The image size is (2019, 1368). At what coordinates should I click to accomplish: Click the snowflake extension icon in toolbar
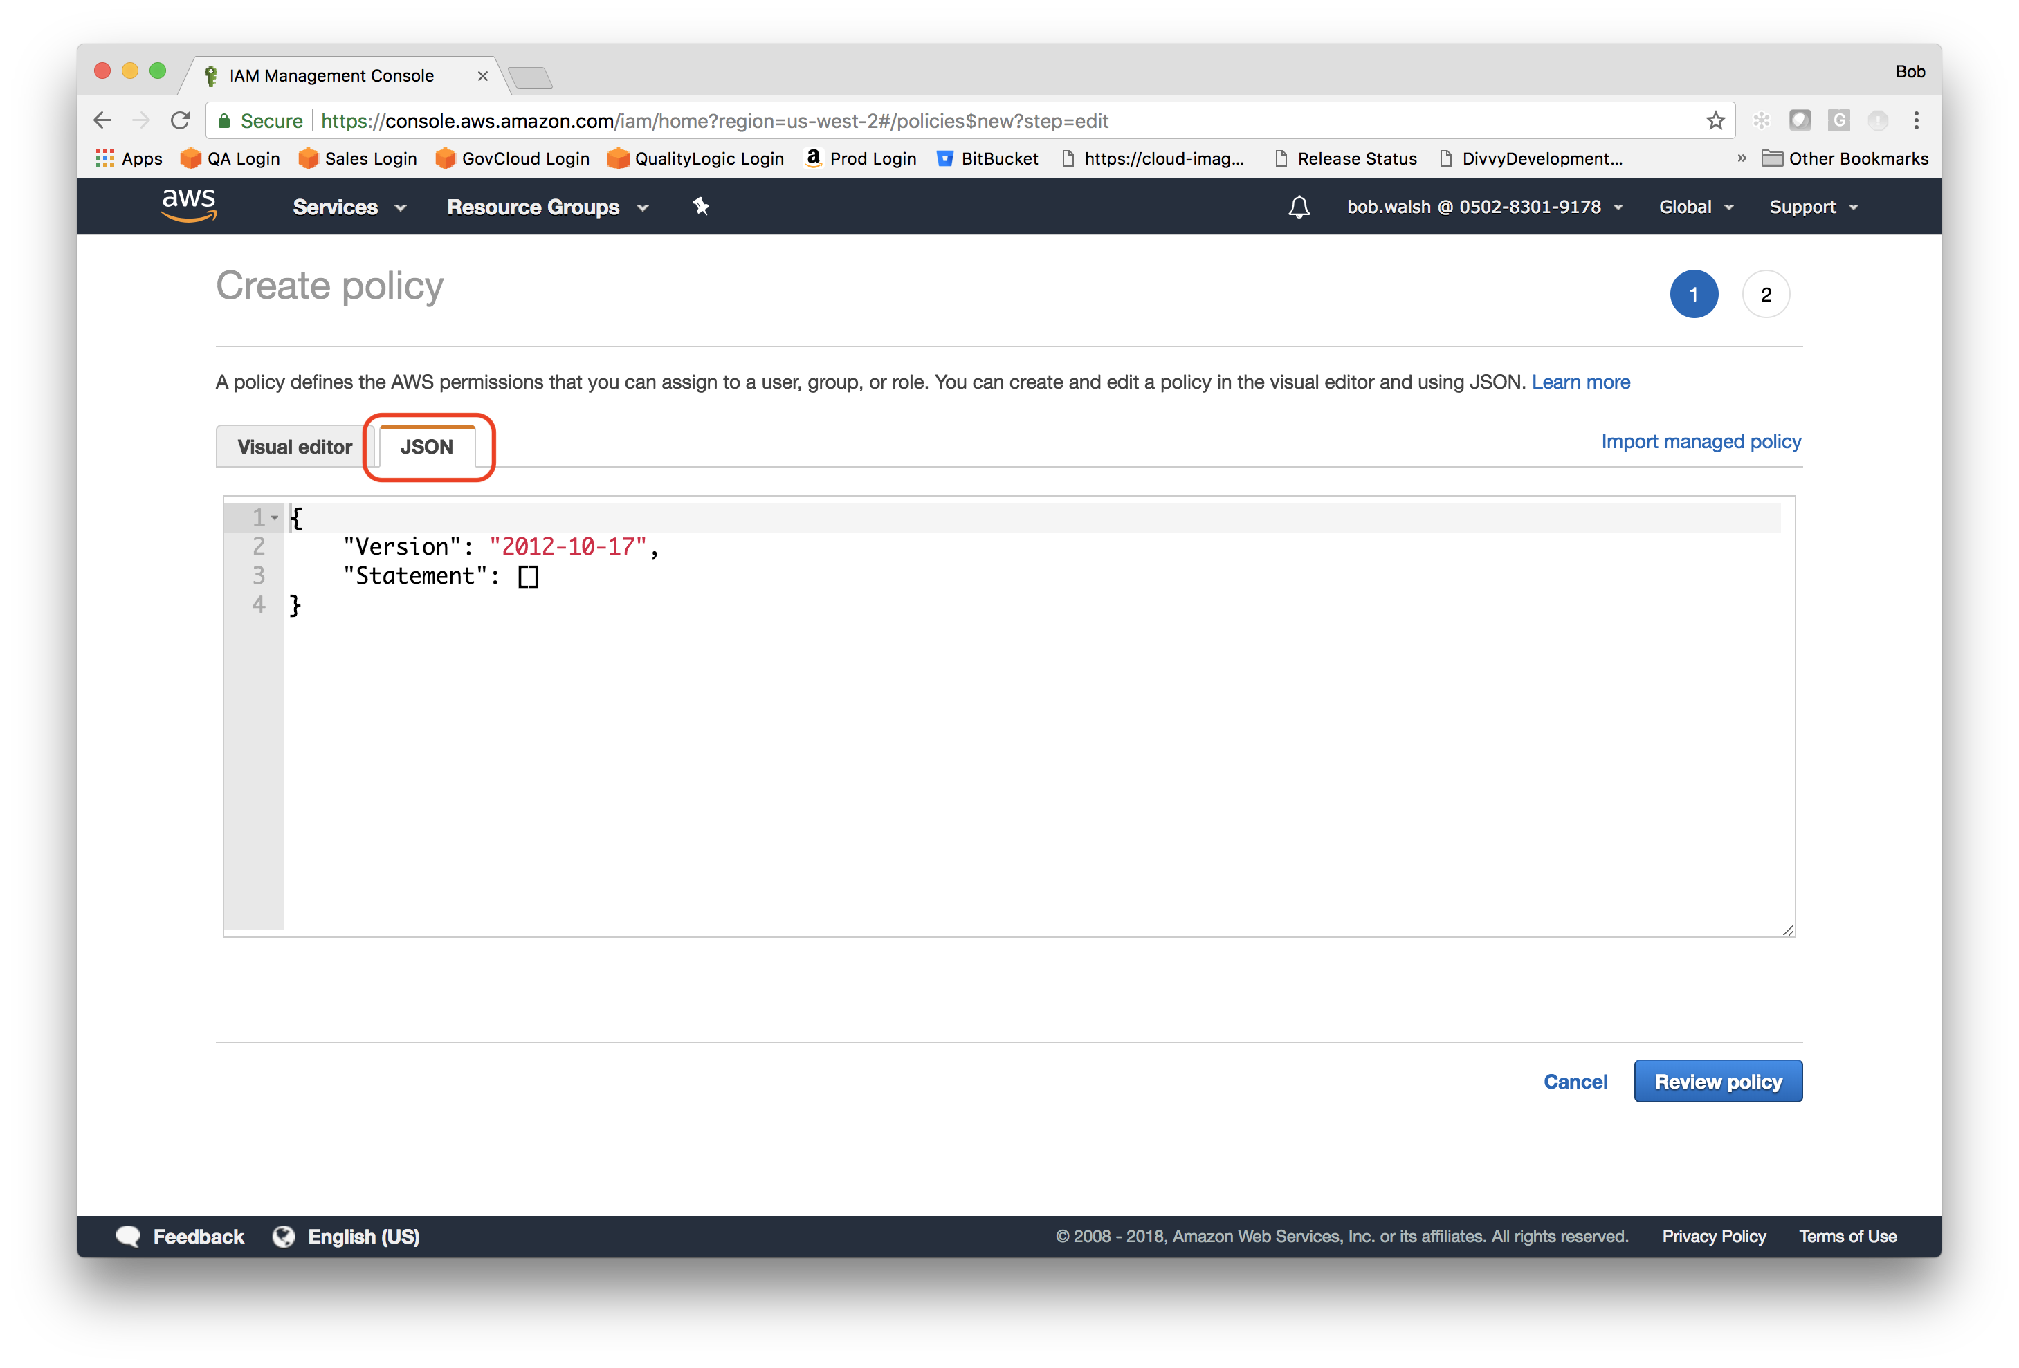1761,121
